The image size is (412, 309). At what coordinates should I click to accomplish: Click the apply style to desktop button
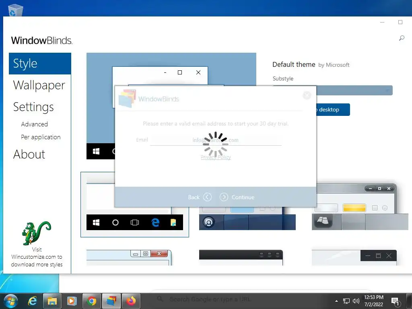(333, 109)
